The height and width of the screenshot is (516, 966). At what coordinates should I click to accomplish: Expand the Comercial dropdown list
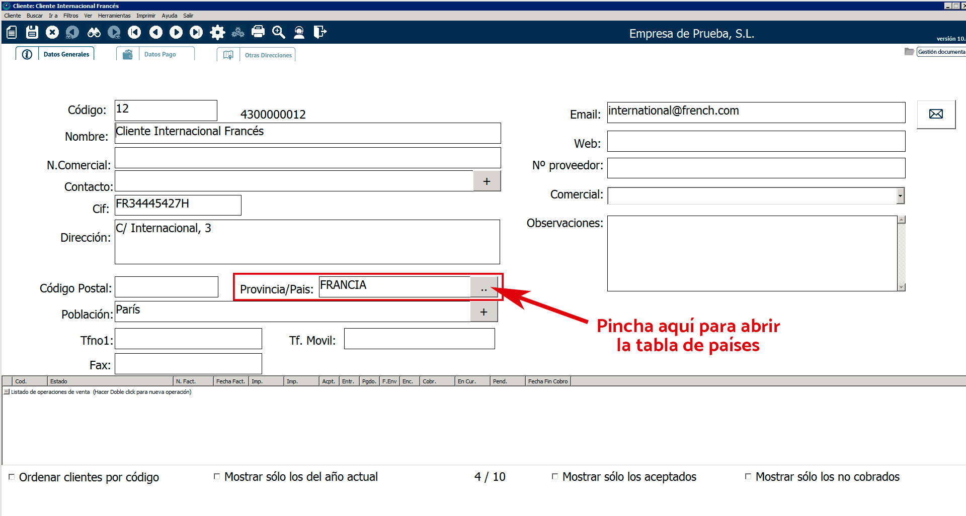900,196
